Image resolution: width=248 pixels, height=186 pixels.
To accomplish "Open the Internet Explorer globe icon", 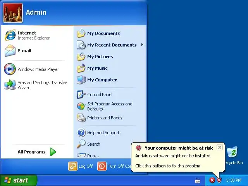I will click(x=10, y=35).
